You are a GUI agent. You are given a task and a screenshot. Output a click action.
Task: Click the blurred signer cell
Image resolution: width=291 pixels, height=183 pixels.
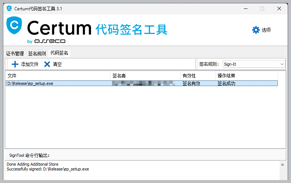click(143, 83)
